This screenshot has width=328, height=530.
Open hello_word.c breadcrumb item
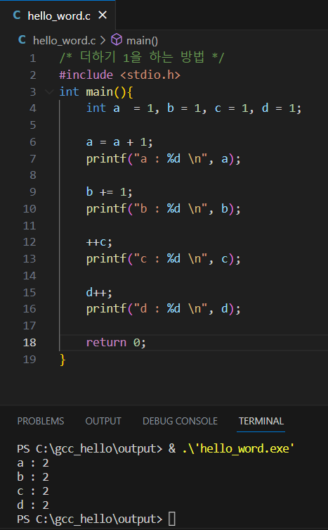[64, 41]
